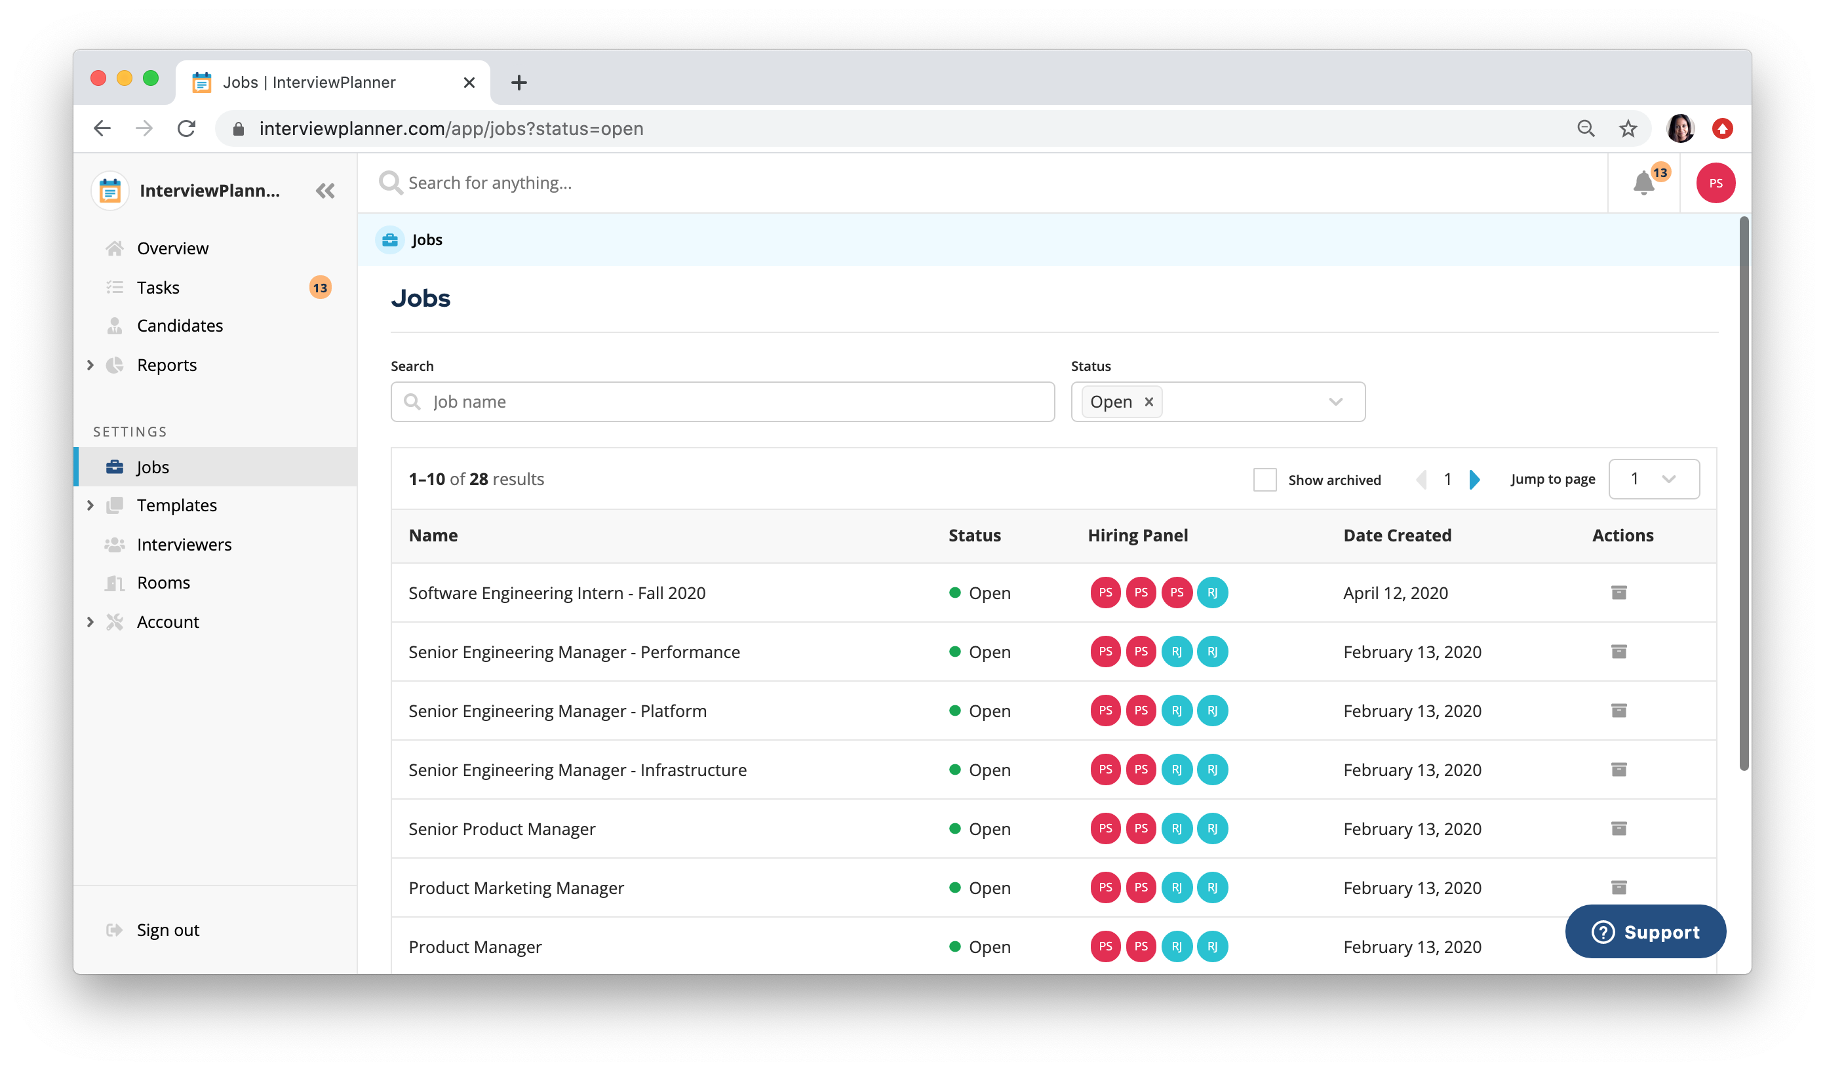The height and width of the screenshot is (1071, 1825).
Task: Click Tasks badge showing 13
Action: click(x=320, y=288)
